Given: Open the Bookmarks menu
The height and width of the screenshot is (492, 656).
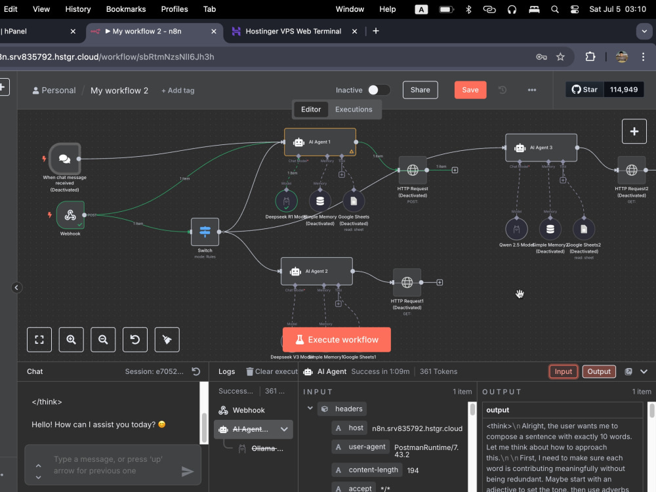Looking at the screenshot, I should [126, 9].
